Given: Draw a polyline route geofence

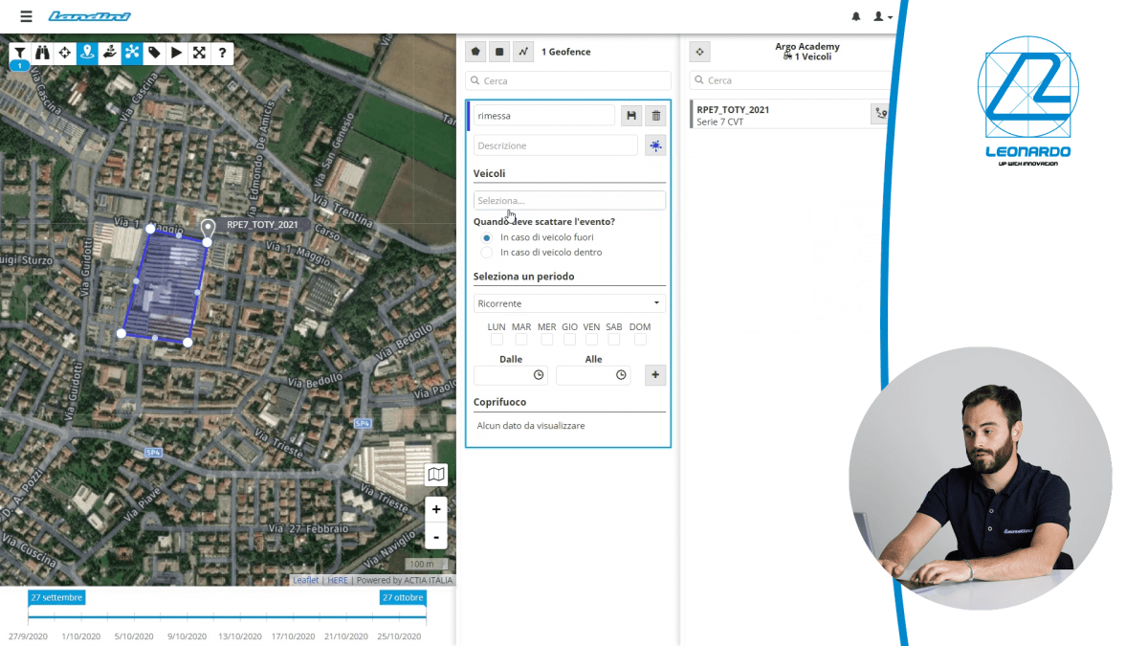Looking at the screenshot, I should (522, 52).
